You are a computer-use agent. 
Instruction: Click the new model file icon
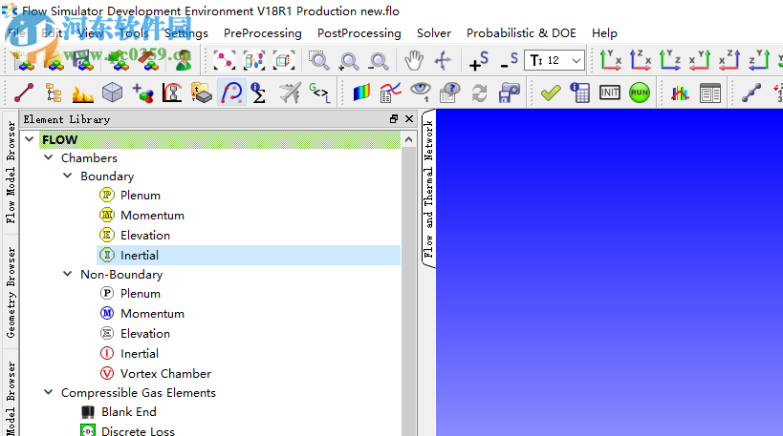[x=24, y=61]
